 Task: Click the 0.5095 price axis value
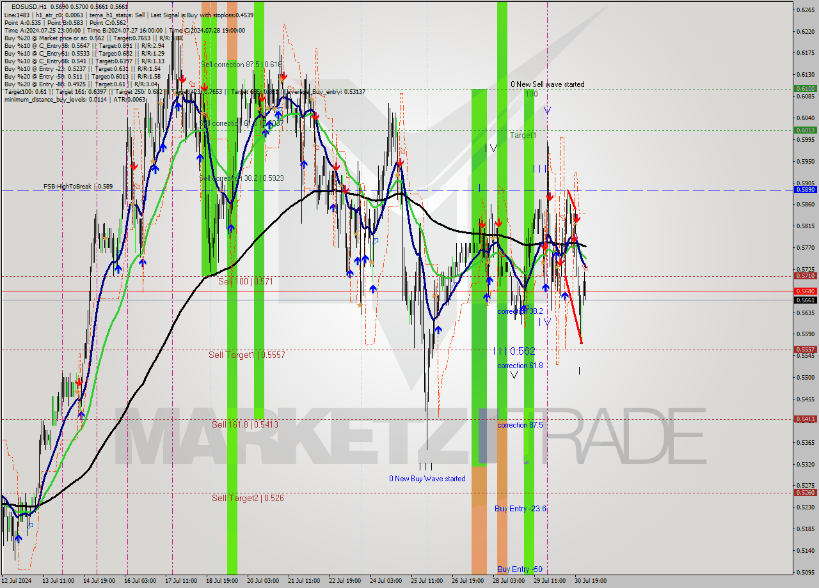(x=806, y=573)
